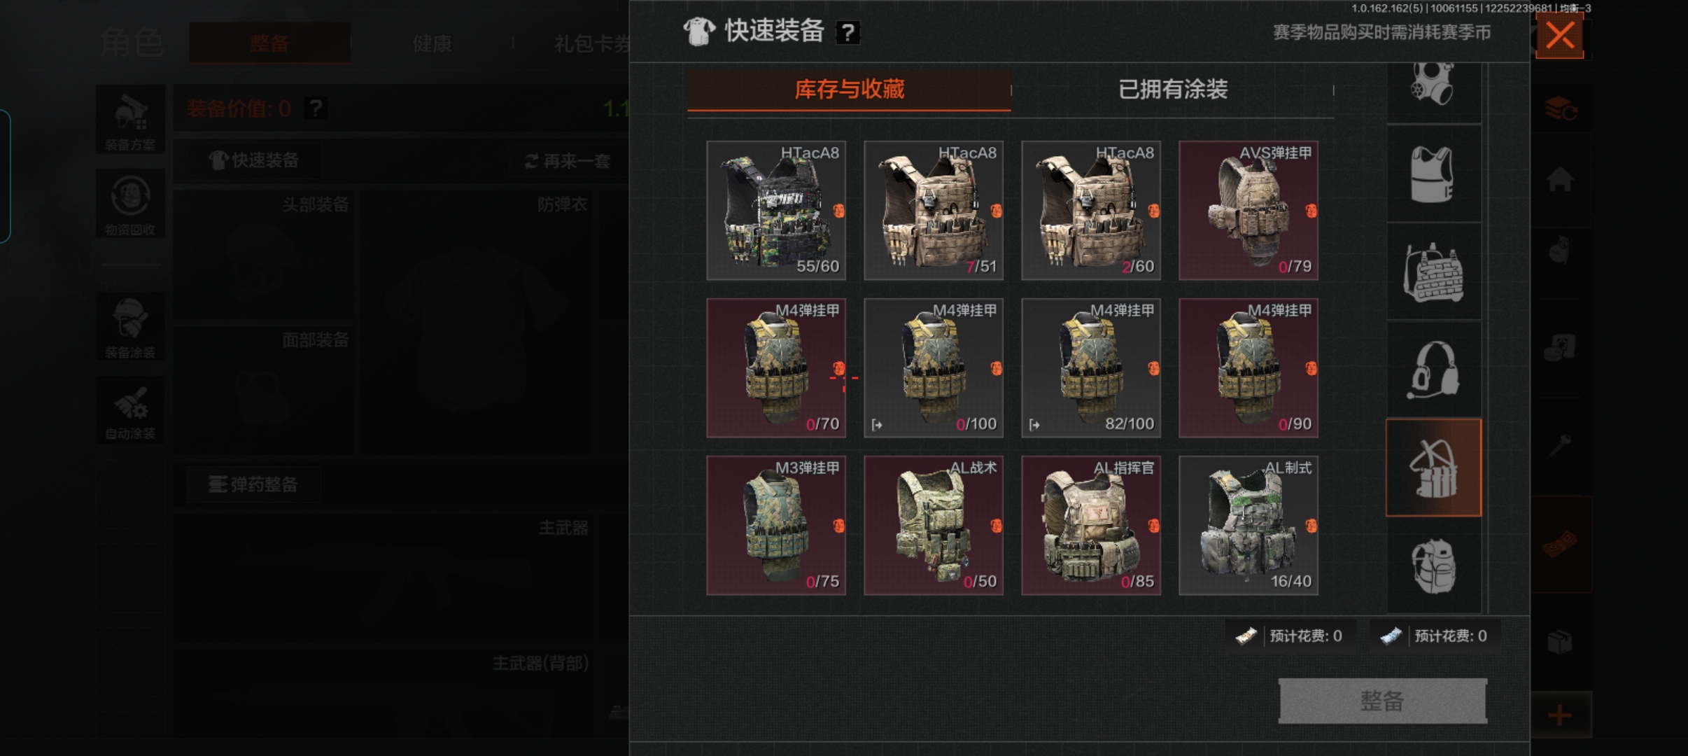1688x756 pixels.
Task: Pick the AL战术 vest 0/50
Action: (934, 526)
